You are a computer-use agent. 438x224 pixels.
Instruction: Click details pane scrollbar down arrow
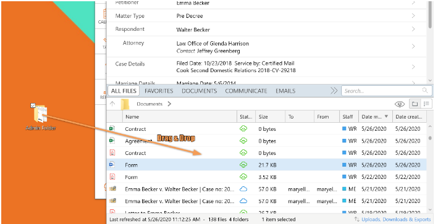pyautogui.click(x=430, y=80)
